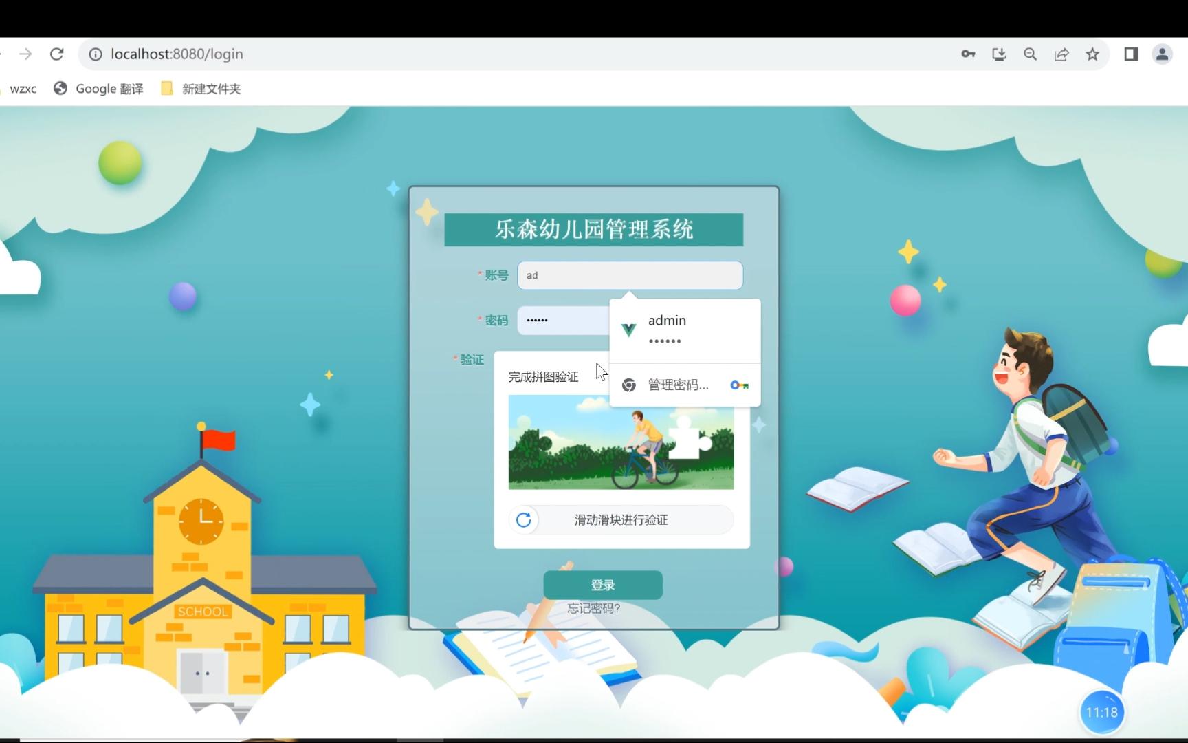
Task: Click the 忘记密码 link
Action: tap(593, 608)
